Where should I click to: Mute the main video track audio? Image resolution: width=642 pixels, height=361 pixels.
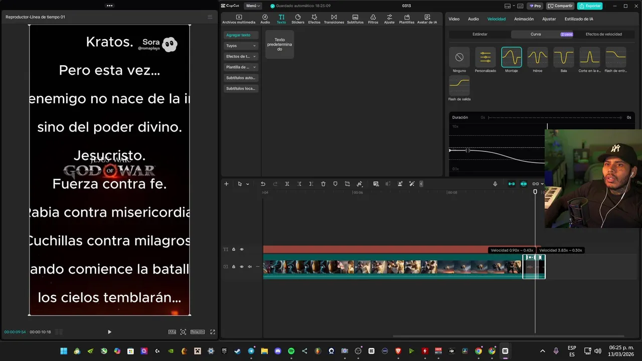(250, 267)
